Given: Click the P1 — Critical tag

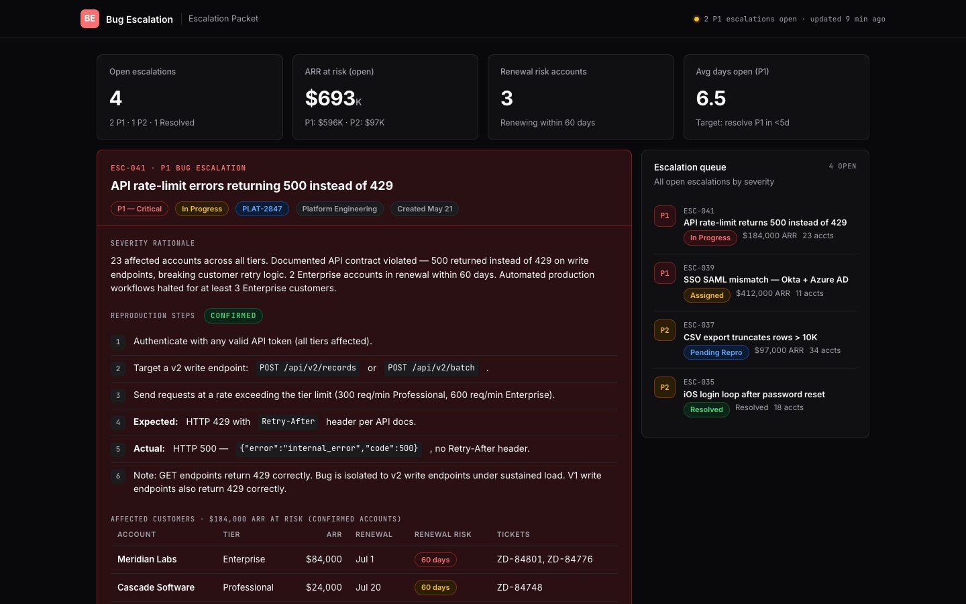Looking at the screenshot, I should click(x=140, y=209).
